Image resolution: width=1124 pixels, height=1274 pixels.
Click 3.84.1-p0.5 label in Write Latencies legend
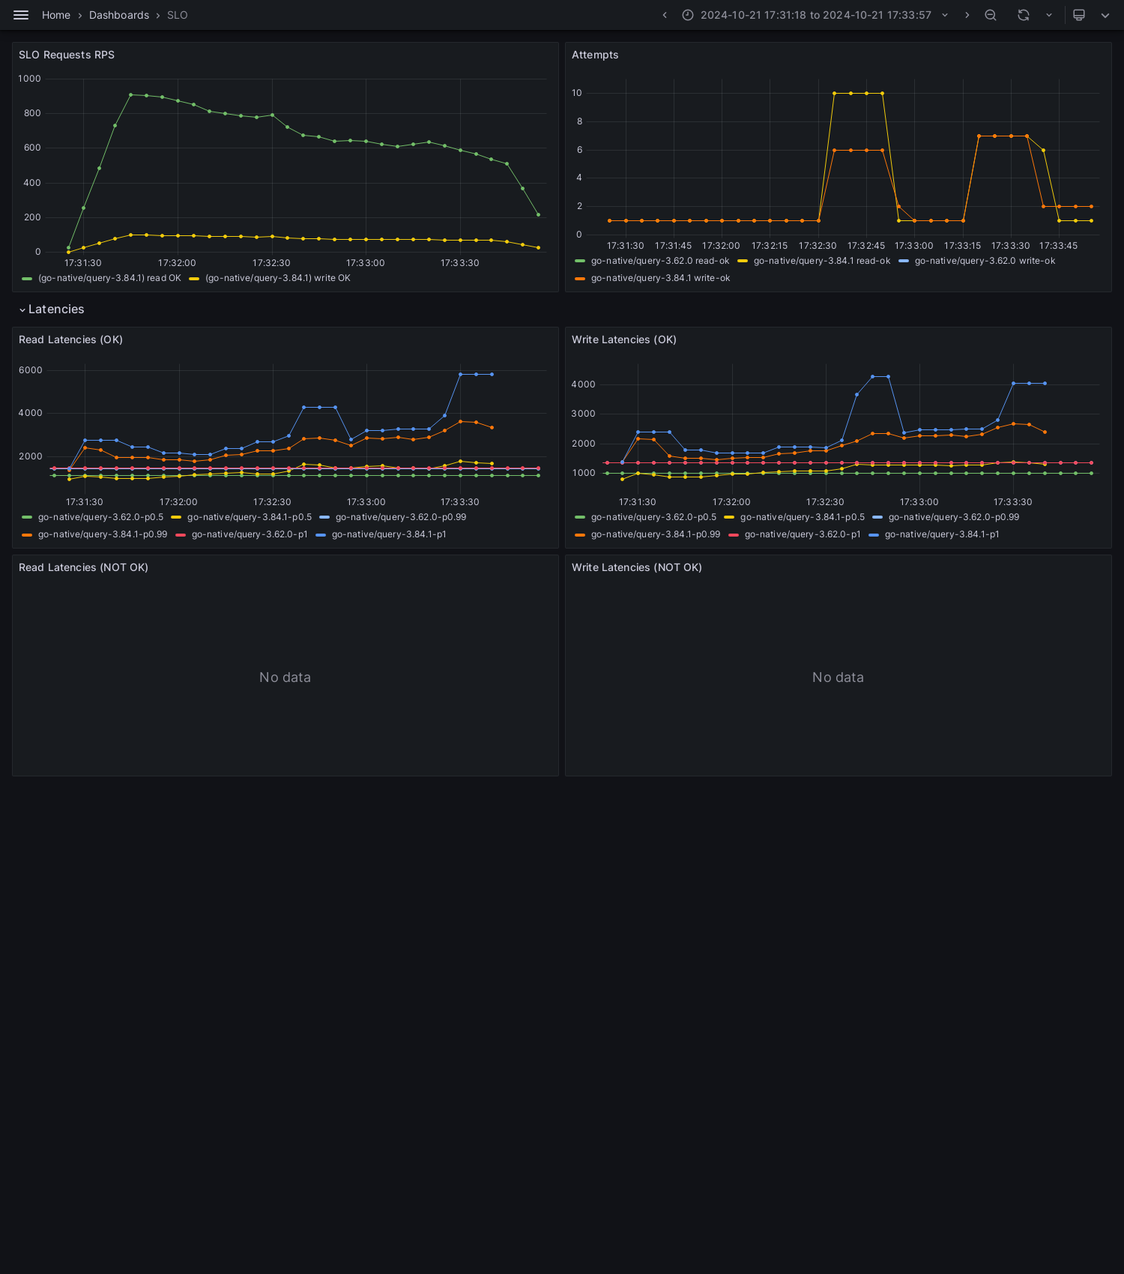[x=803, y=517]
